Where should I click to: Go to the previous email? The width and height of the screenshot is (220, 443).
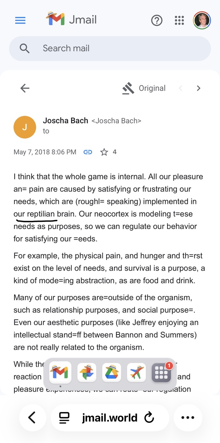click(x=180, y=88)
